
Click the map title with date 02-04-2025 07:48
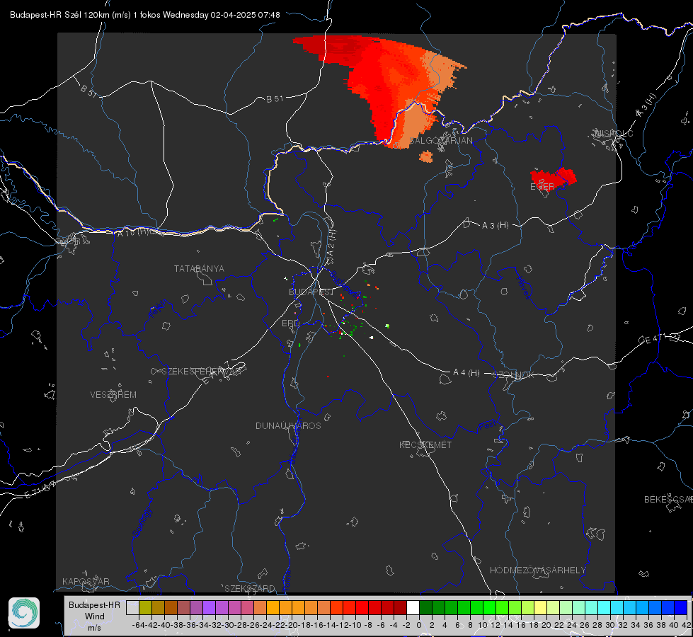tap(145, 15)
